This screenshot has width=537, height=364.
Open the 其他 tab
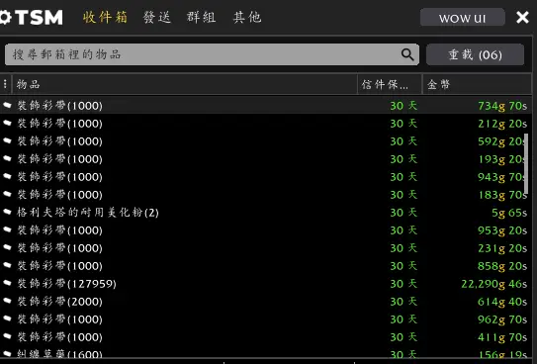tap(247, 17)
